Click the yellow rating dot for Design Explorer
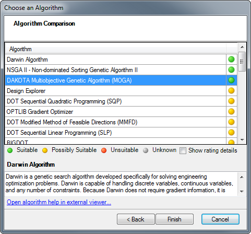 231,91
